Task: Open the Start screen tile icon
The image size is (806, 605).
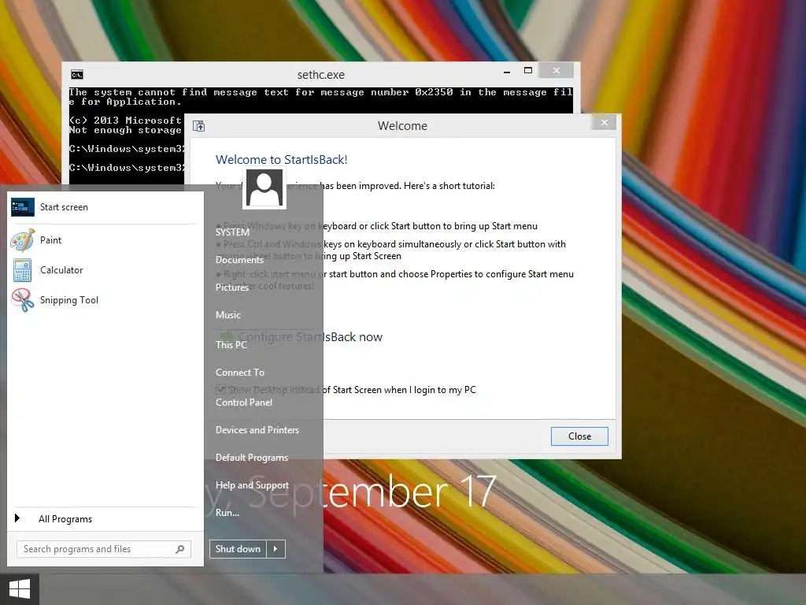Action: point(23,207)
